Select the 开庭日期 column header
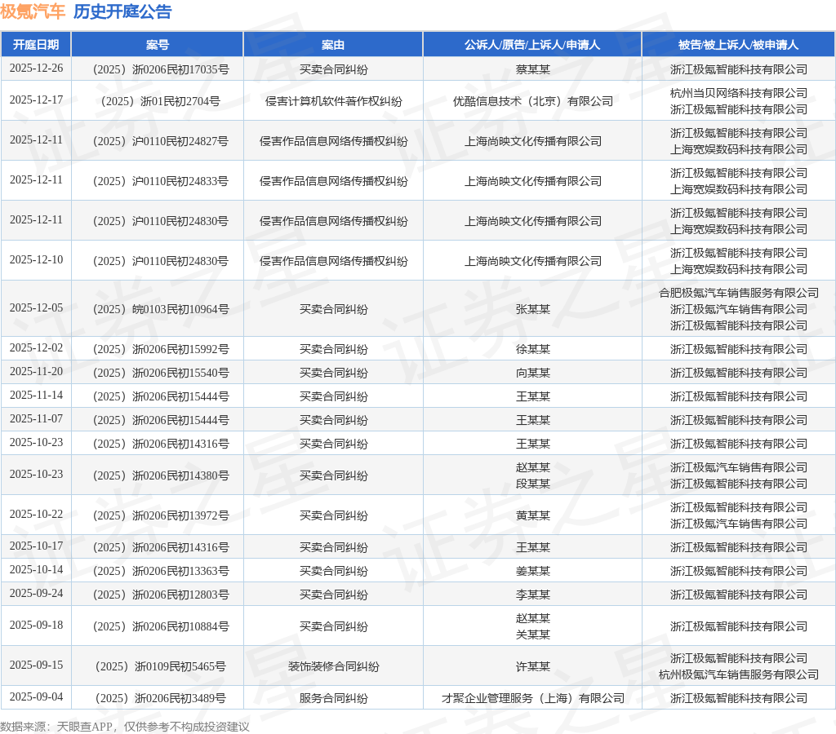The width and height of the screenshot is (836, 734). 36,45
